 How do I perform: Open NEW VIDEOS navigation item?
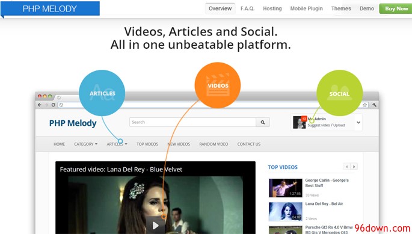click(x=179, y=144)
